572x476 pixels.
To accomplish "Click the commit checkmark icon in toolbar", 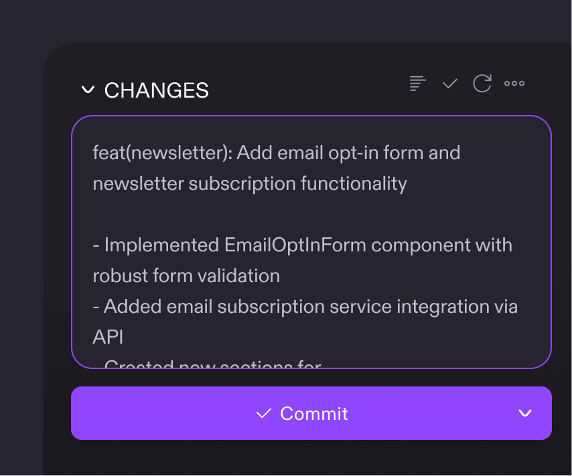I will (449, 83).
